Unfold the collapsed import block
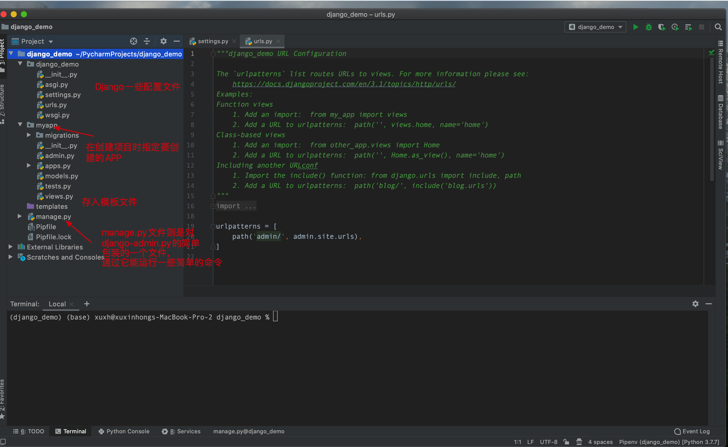 click(x=213, y=206)
